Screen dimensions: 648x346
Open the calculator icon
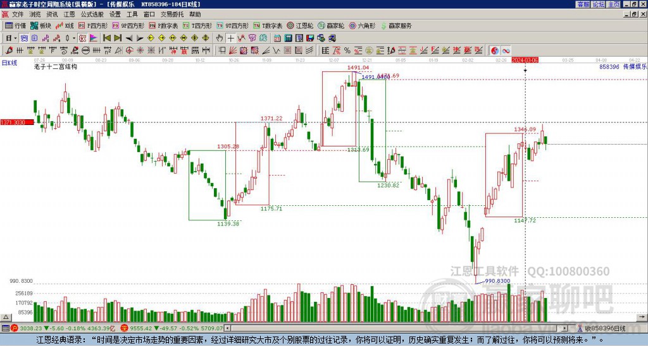pyautogui.click(x=288, y=38)
